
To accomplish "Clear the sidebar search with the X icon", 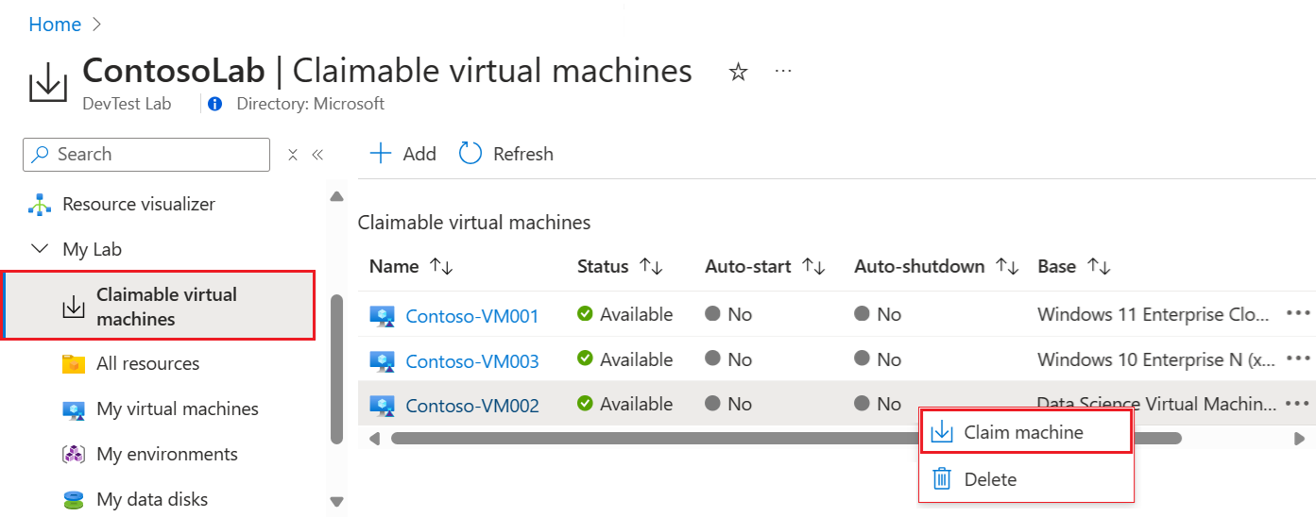I will pos(293,155).
